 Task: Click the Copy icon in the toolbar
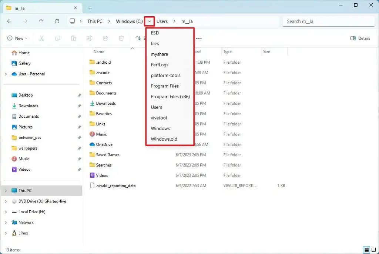click(x=58, y=38)
